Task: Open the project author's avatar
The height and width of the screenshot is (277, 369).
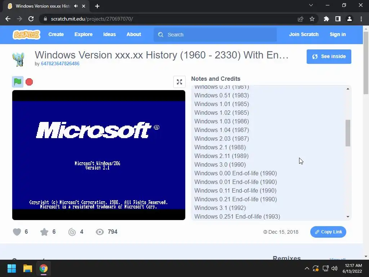Action: pyautogui.click(x=18, y=59)
